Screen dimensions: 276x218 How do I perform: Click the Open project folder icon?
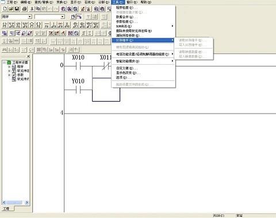tap(11, 9)
